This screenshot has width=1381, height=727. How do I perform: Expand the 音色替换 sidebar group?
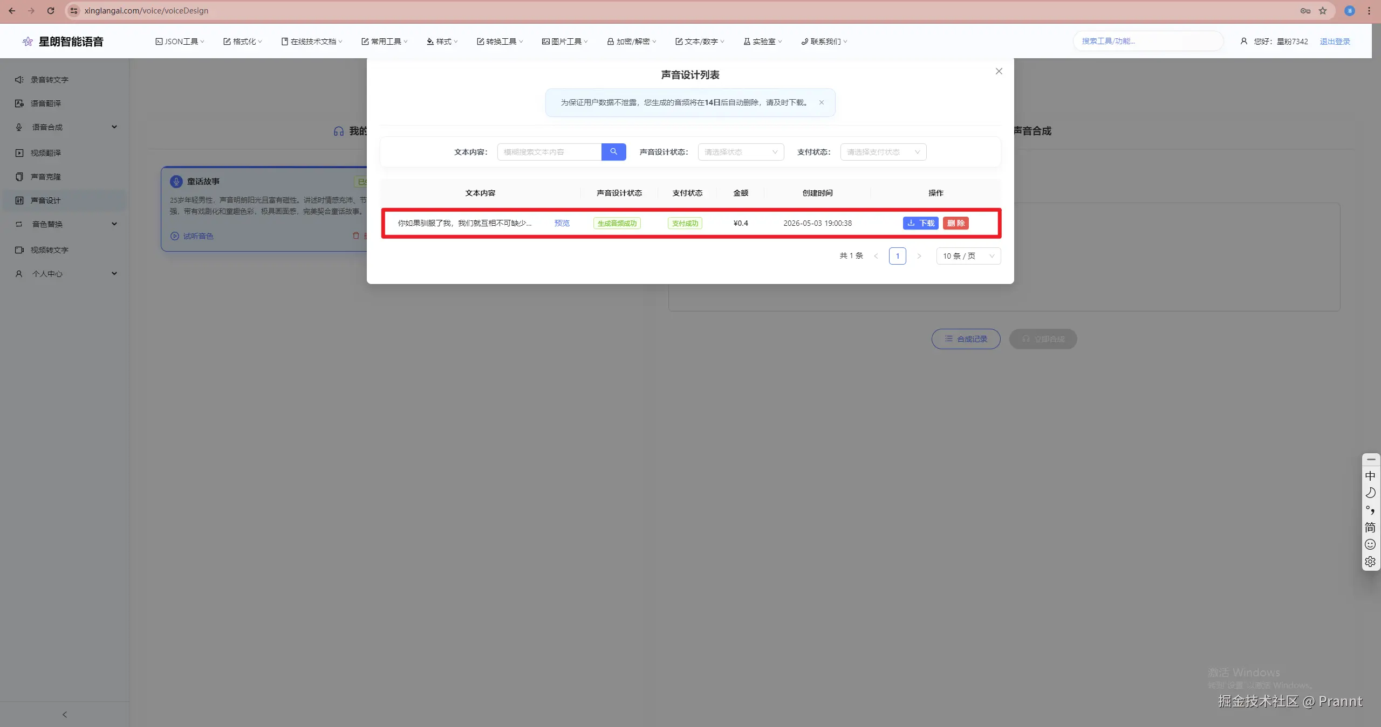pos(65,224)
